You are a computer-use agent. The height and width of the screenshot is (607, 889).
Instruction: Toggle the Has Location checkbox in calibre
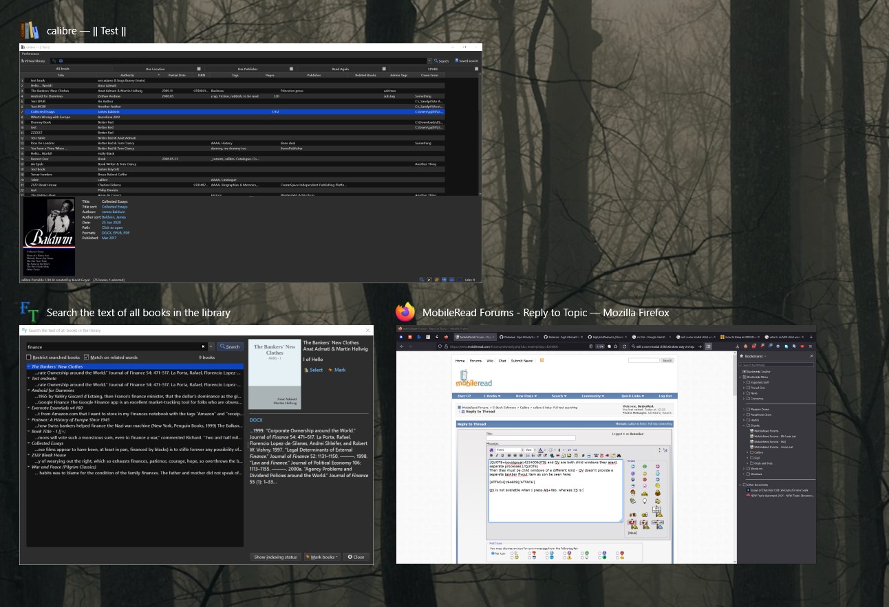(199, 69)
